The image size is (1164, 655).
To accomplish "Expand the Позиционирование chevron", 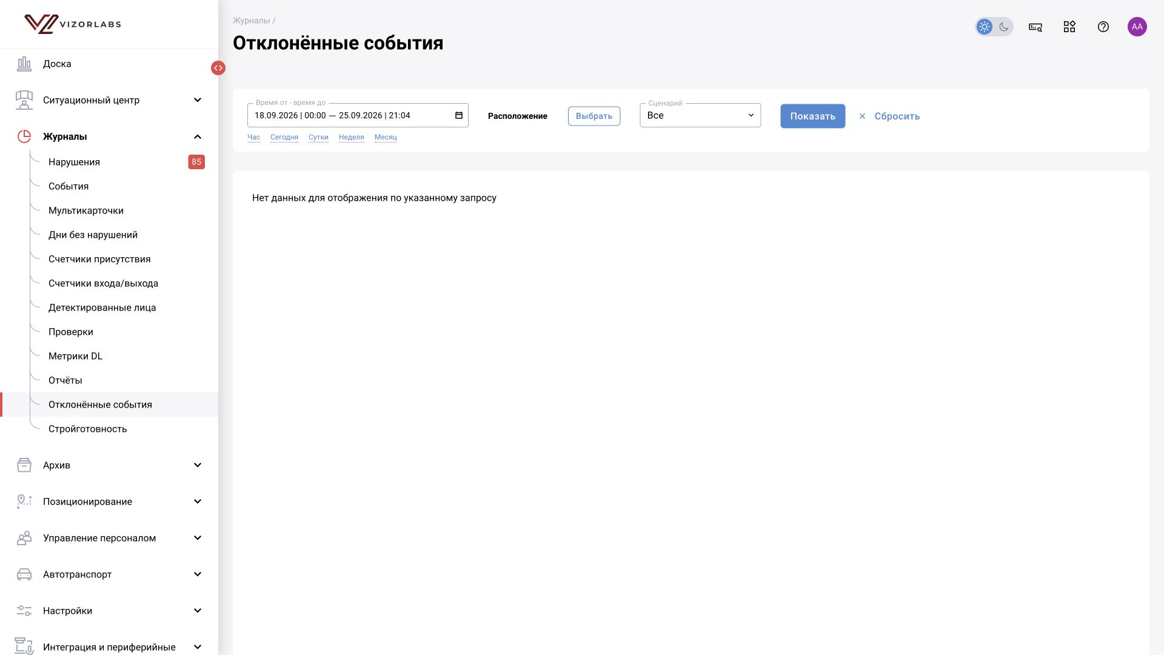I will pyautogui.click(x=198, y=502).
